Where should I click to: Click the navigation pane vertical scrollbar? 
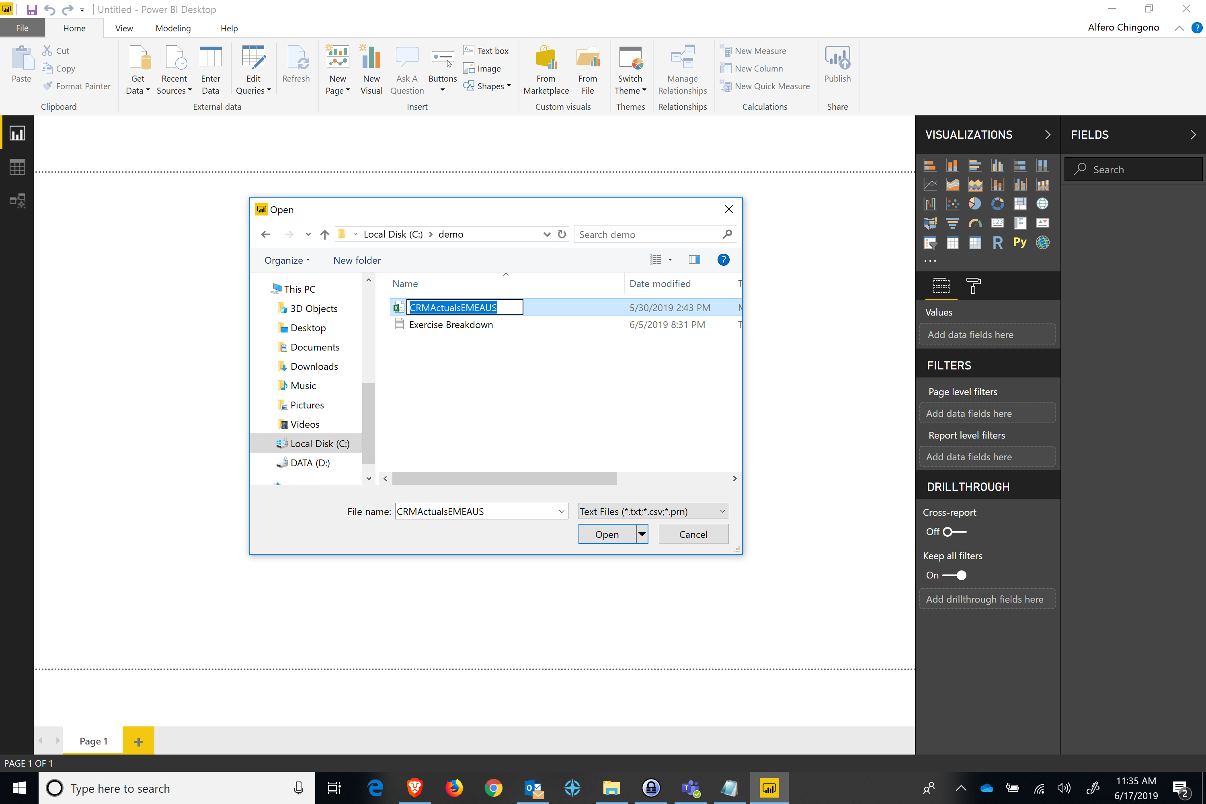tap(368, 423)
